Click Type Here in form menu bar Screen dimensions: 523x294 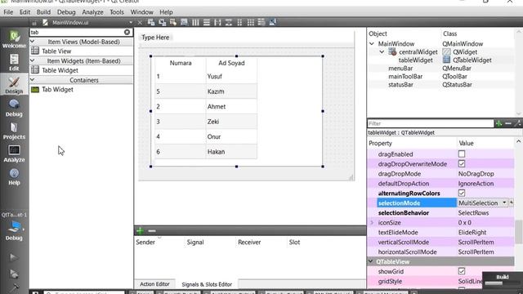click(x=155, y=38)
